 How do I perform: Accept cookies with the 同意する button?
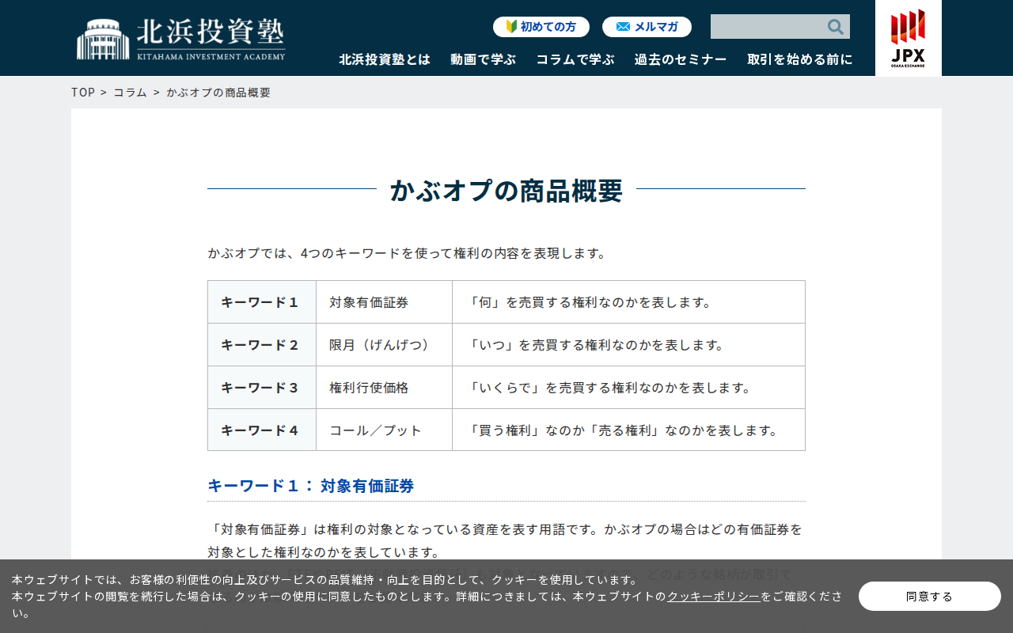click(930, 597)
